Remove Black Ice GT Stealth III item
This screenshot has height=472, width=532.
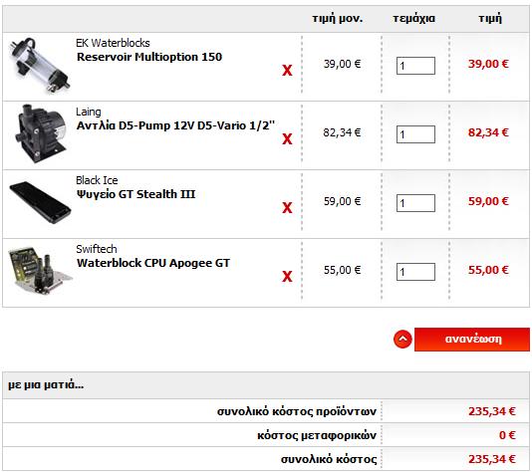[287, 207]
